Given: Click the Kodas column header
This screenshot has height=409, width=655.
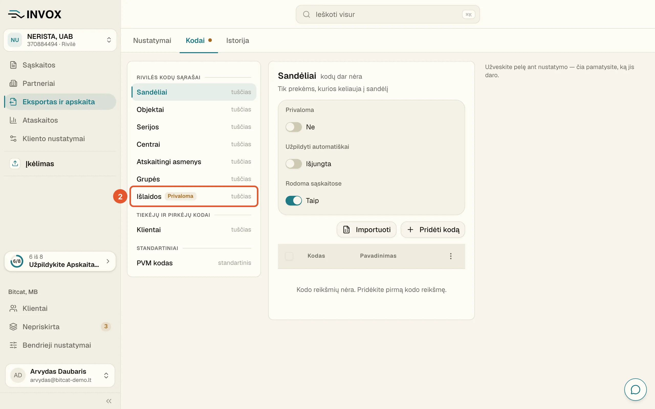Looking at the screenshot, I should coord(316,256).
